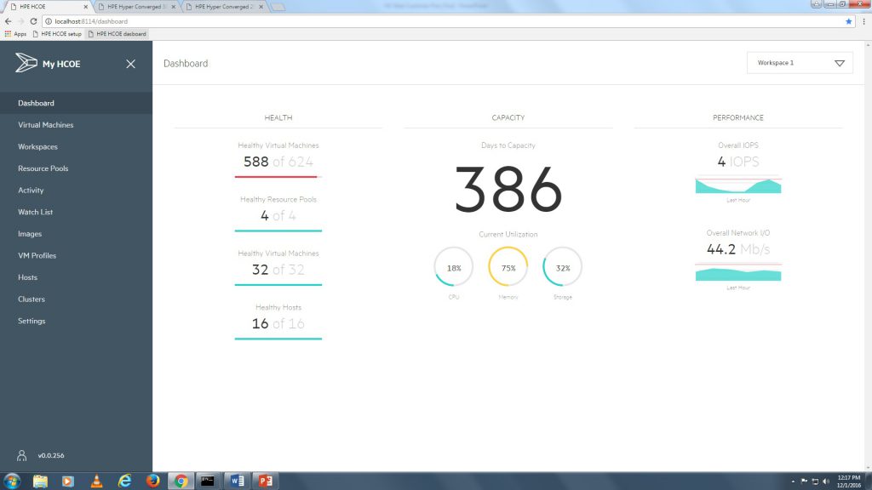Screen dimensions: 872x490
Task: Click the 75% Memory utilization gauge
Action: (508, 267)
